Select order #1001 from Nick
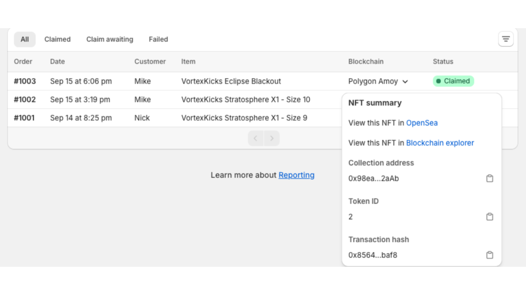 [x=25, y=118]
